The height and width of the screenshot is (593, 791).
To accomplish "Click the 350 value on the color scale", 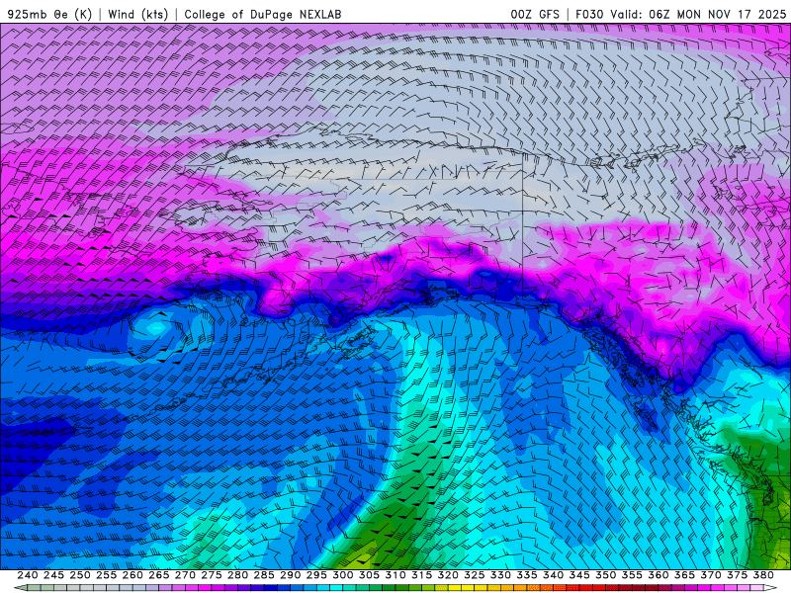I will (606, 575).
